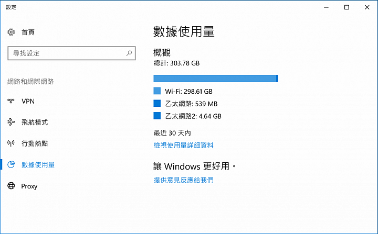Click the data usage pie icon
378x234 pixels.
coord(11,164)
